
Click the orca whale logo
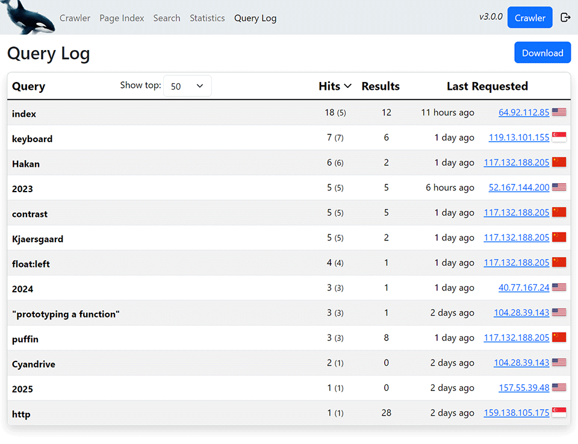click(27, 17)
